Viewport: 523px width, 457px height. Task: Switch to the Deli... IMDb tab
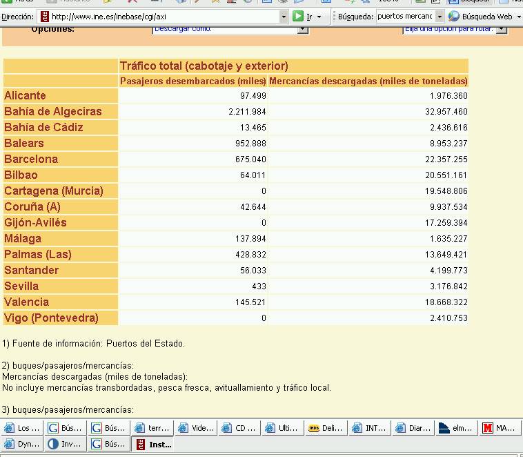coord(326,428)
